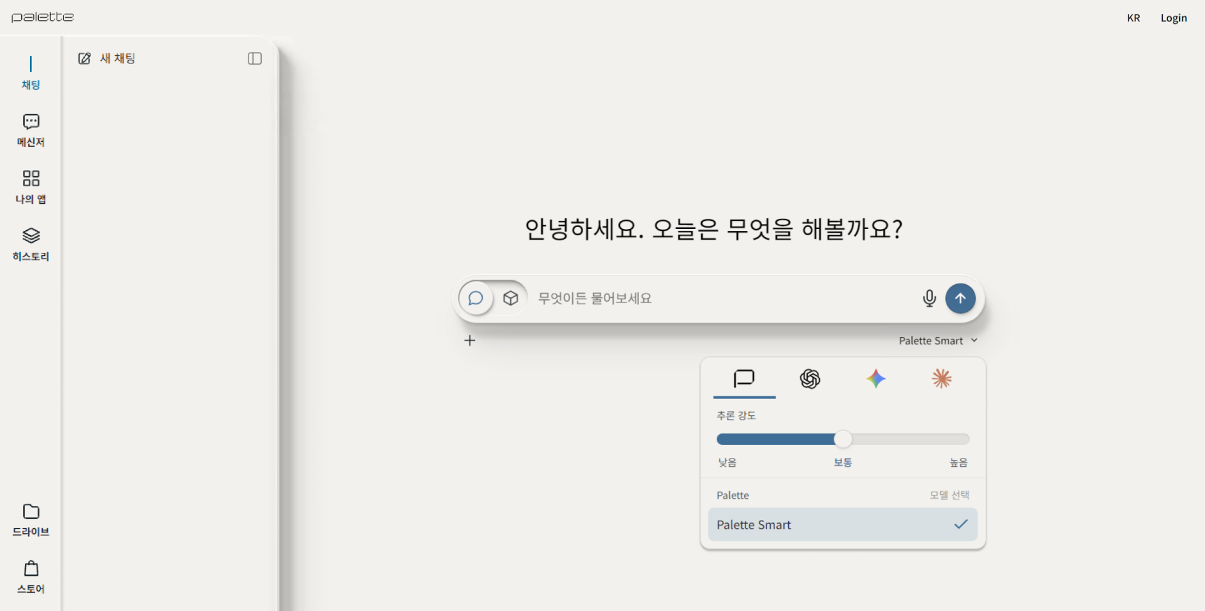
Task: Set reasoning strength to 낮음
Action: [x=727, y=462]
